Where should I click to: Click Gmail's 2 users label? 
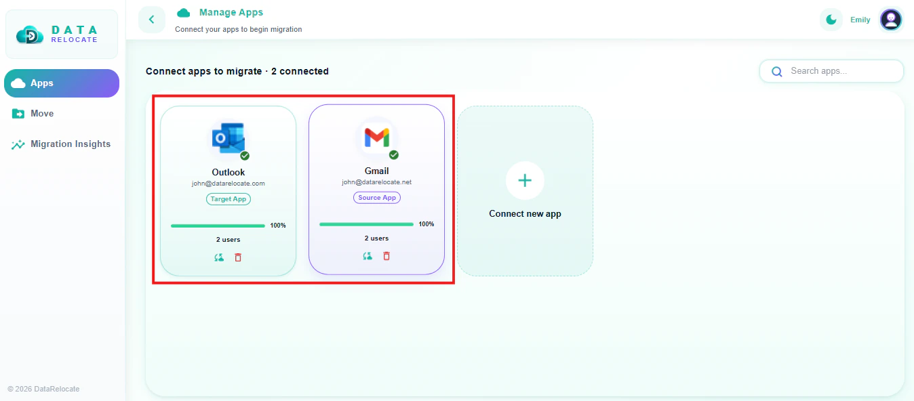376,238
